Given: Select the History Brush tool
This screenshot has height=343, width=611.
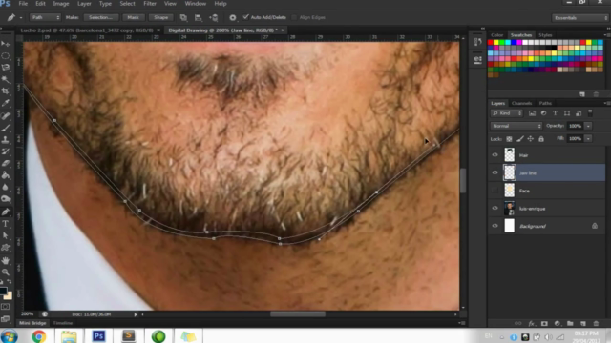Looking at the screenshot, I should point(6,151).
